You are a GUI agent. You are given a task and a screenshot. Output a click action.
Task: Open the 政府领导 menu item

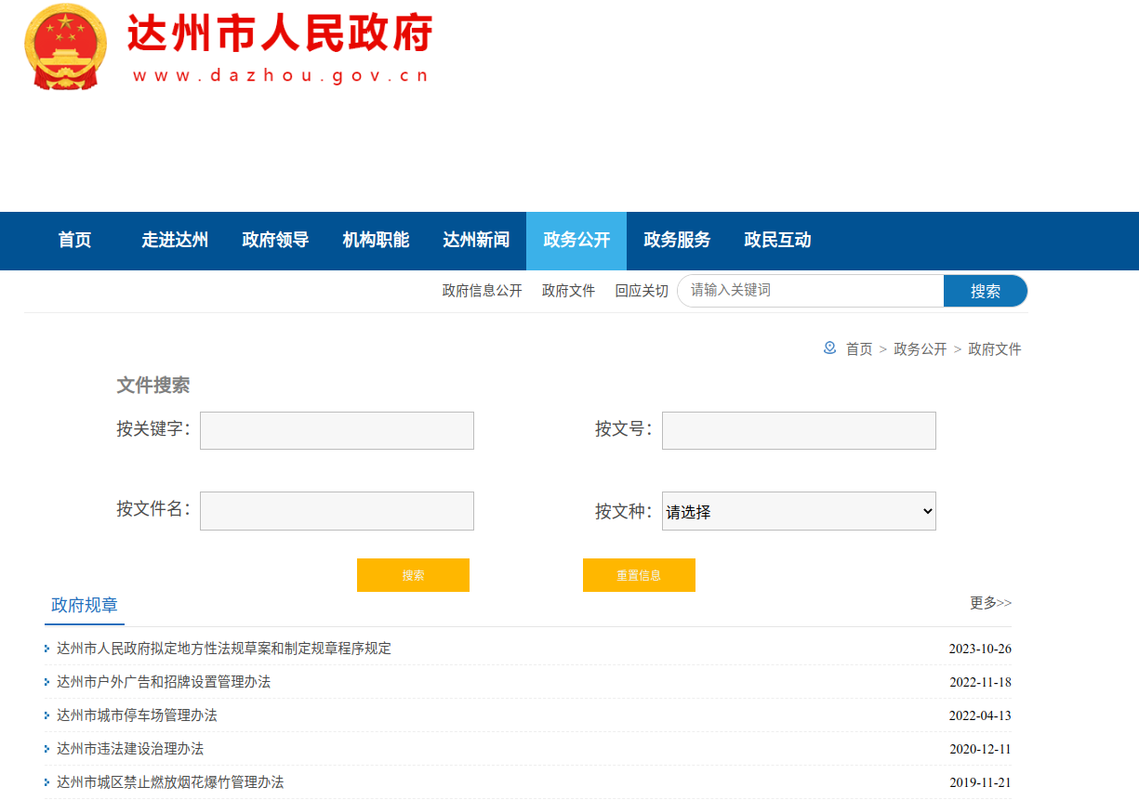275,241
